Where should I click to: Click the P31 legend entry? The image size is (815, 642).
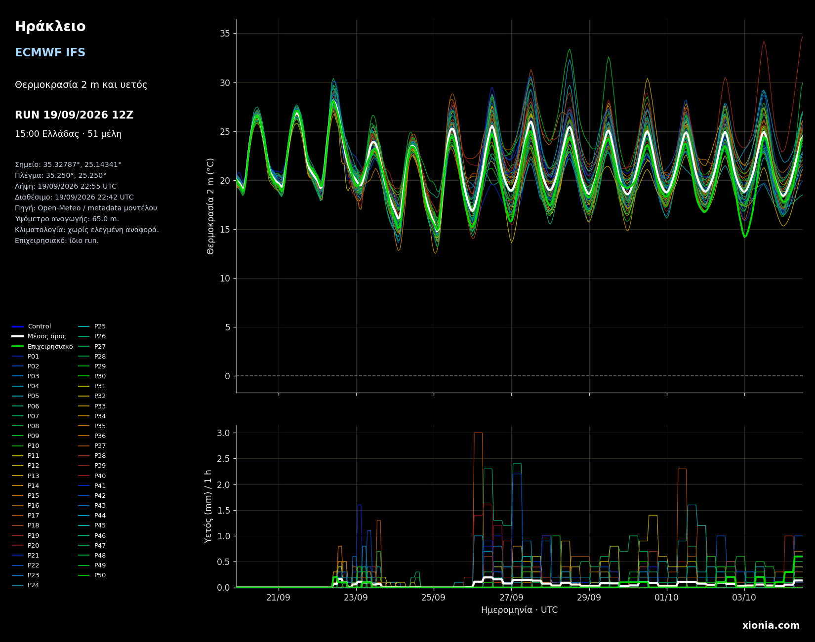tap(92, 386)
